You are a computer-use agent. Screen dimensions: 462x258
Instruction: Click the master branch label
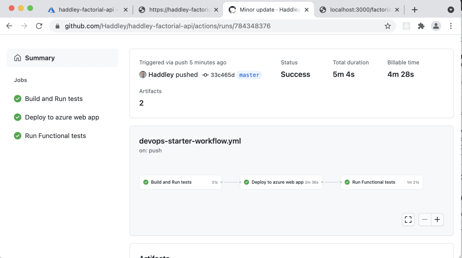pos(249,75)
